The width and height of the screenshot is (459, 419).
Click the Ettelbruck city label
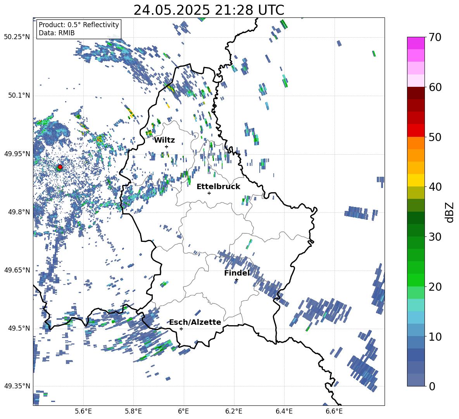click(218, 187)
